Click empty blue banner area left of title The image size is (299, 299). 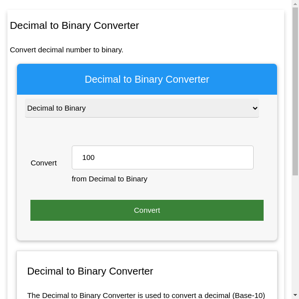[x=45, y=79]
